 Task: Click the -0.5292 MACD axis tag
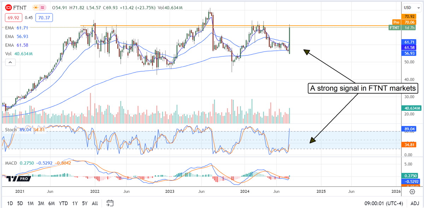pos(411,181)
